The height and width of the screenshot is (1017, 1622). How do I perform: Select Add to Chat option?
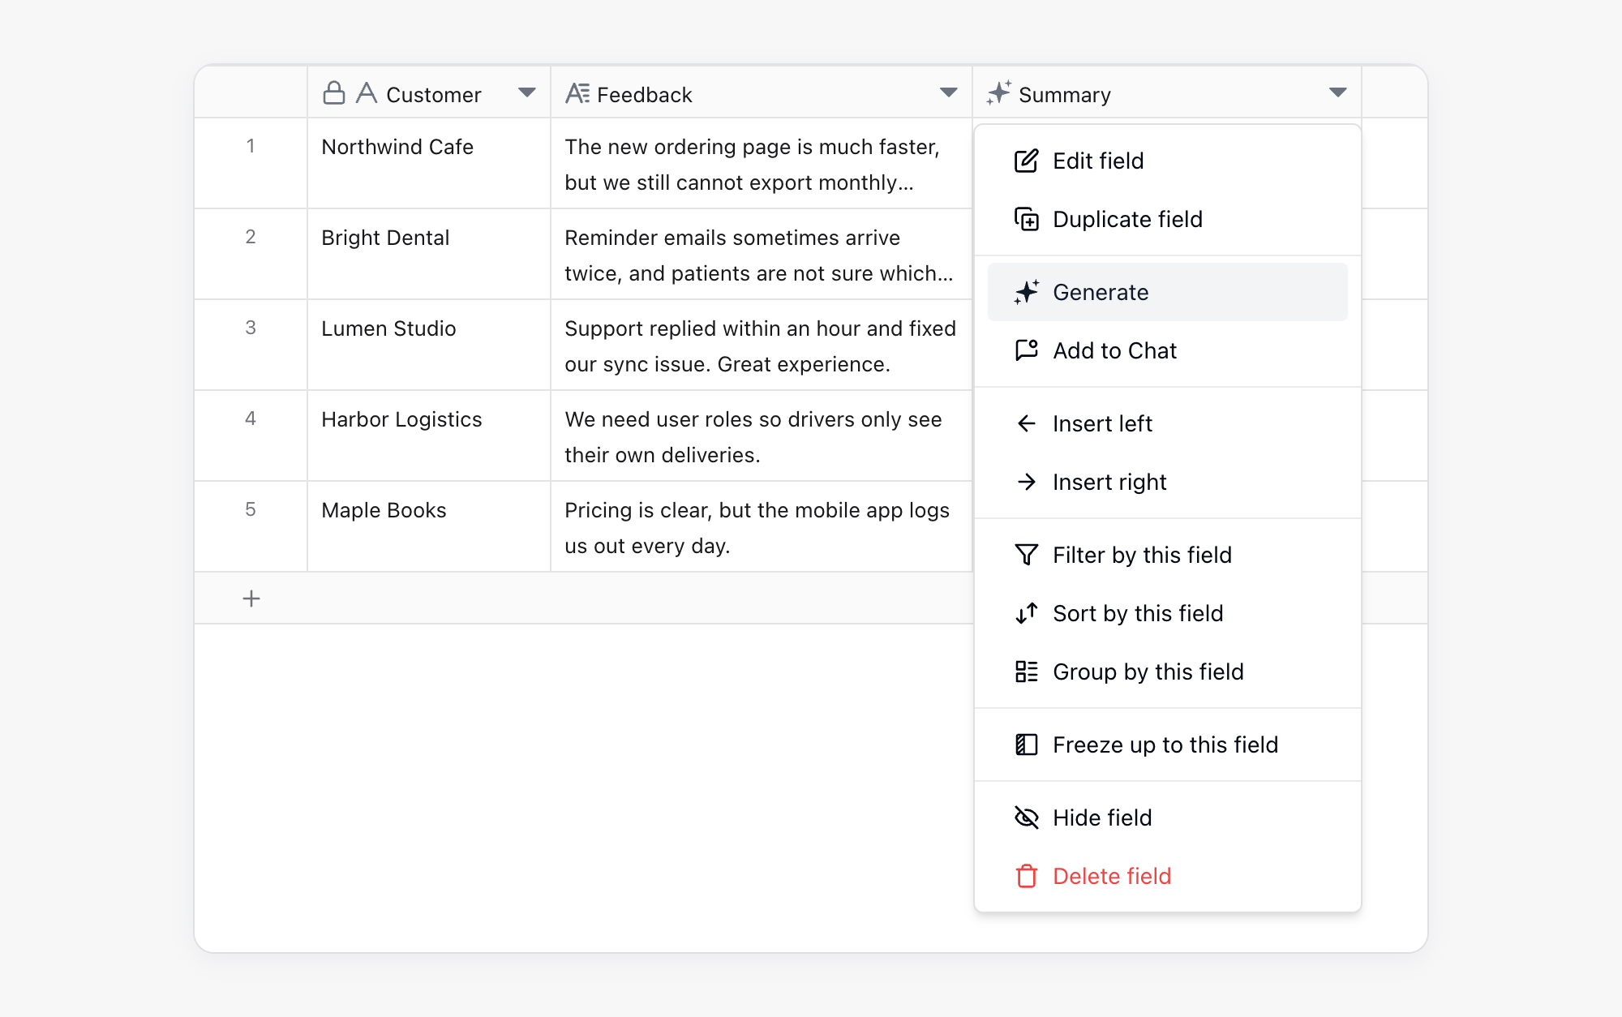pos(1168,350)
